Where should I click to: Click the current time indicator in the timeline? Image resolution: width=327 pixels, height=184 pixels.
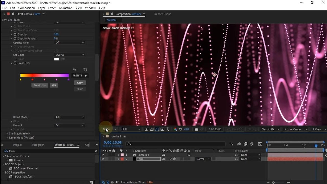(316, 146)
